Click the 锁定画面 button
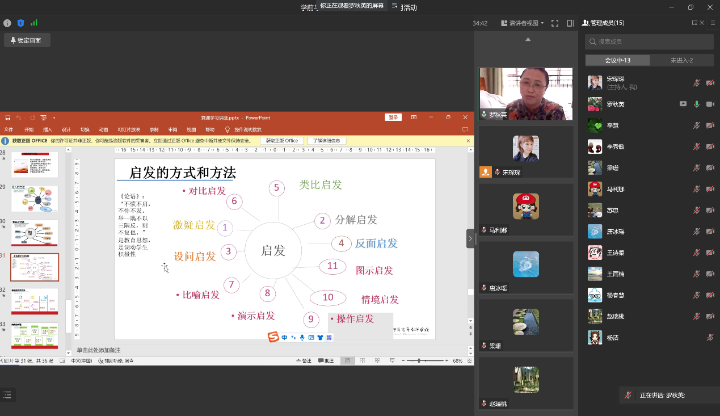This screenshot has height=416, width=720. (27, 40)
